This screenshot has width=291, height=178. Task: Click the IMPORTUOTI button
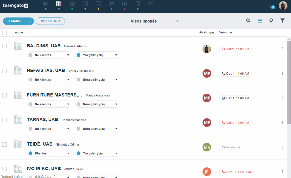50,21
